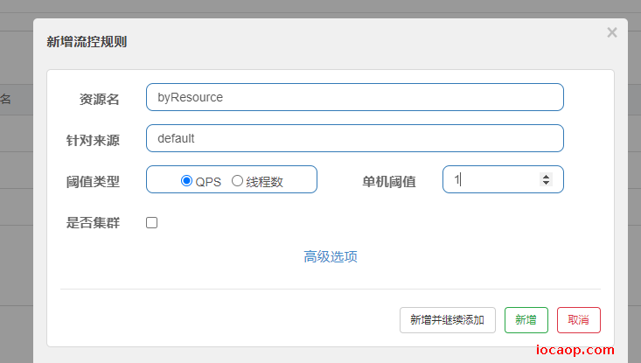Click the 资源名 input field with byResource
This screenshot has width=641, height=363.
click(355, 97)
